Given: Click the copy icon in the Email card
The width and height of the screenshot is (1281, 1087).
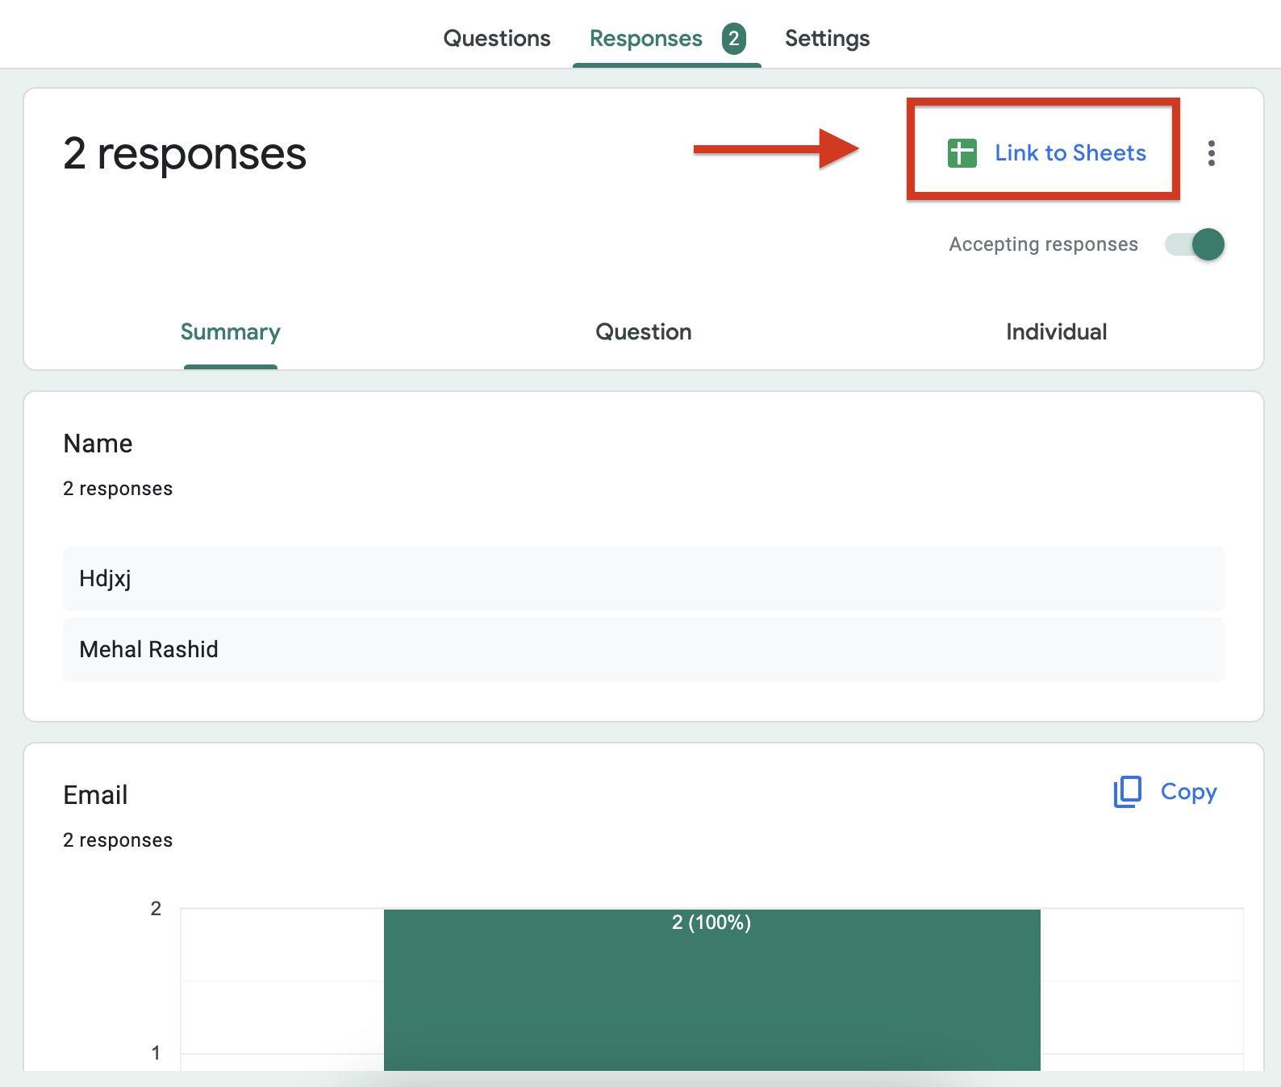Looking at the screenshot, I should coord(1127,792).
